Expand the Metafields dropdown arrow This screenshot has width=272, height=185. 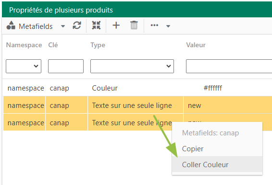coord(63,26)
